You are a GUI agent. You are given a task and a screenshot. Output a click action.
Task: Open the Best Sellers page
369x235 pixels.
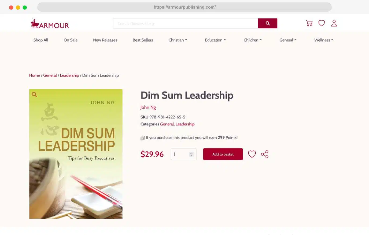[143, 40]
